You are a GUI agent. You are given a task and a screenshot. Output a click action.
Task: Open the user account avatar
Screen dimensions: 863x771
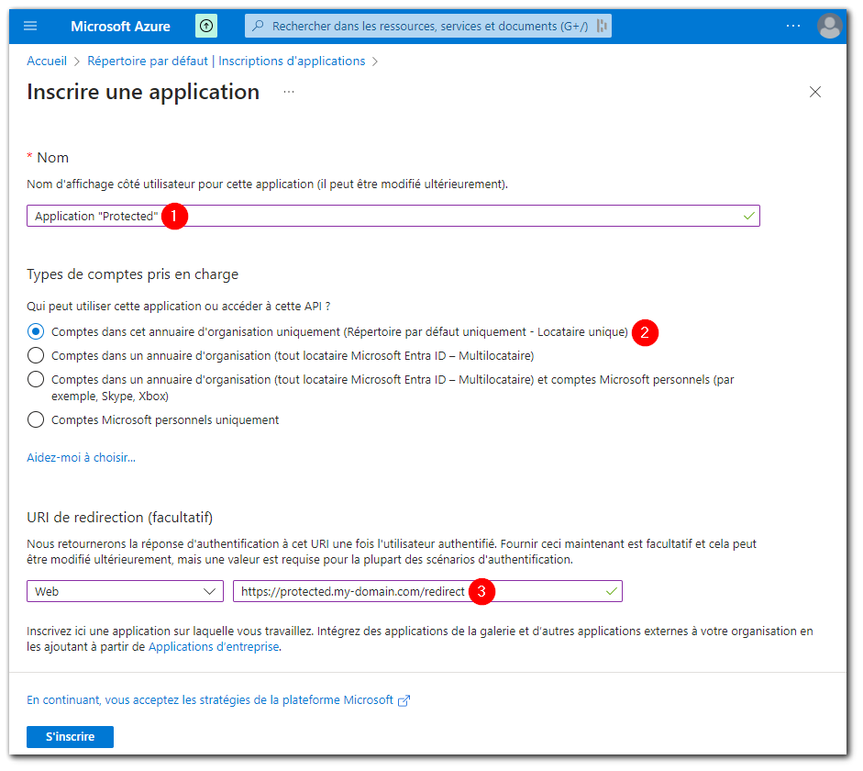click(x=829, y=26)
